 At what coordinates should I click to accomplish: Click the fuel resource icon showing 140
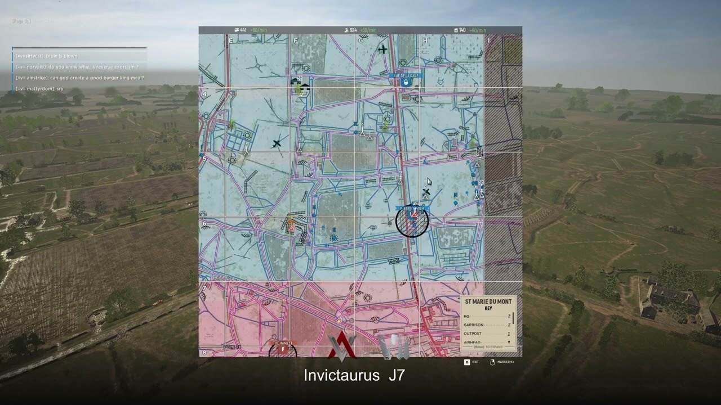456,30
